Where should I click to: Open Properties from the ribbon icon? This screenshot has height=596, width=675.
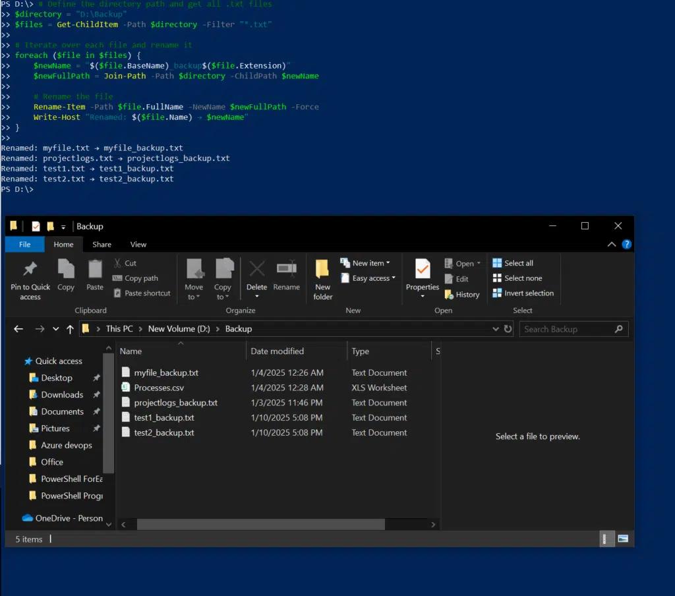click(x=423, y=278)
